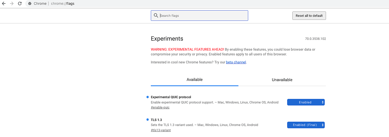
Task: Click the version number 70.0.3538.102
Action: (x=315, y=39)
